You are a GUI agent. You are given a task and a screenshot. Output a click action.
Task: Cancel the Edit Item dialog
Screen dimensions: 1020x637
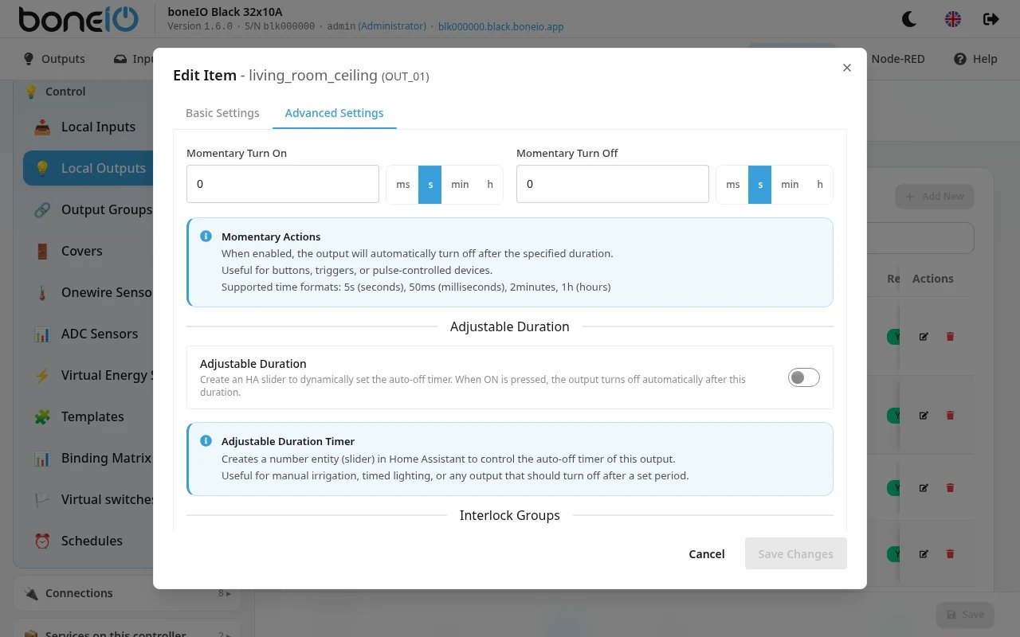pyautogui.click(x=707, y=554)
